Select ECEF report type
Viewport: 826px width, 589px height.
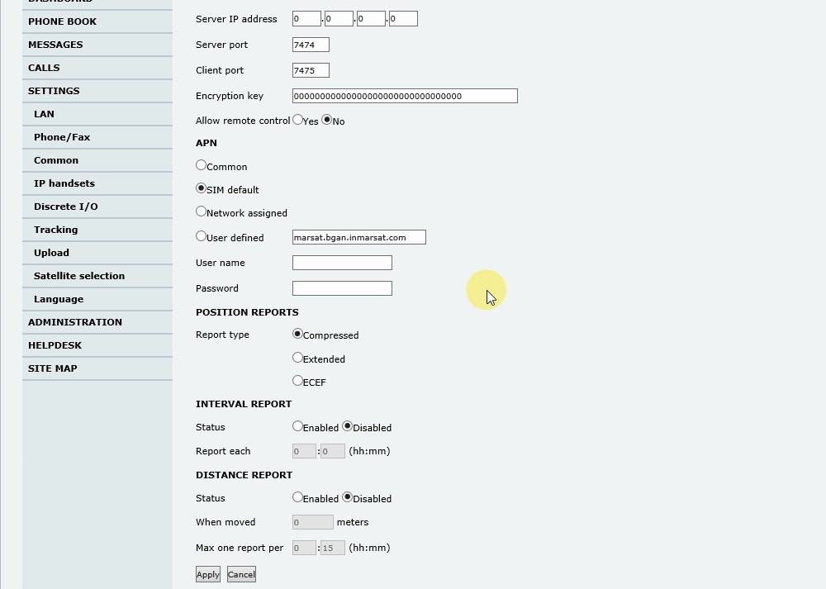(298, 381)
